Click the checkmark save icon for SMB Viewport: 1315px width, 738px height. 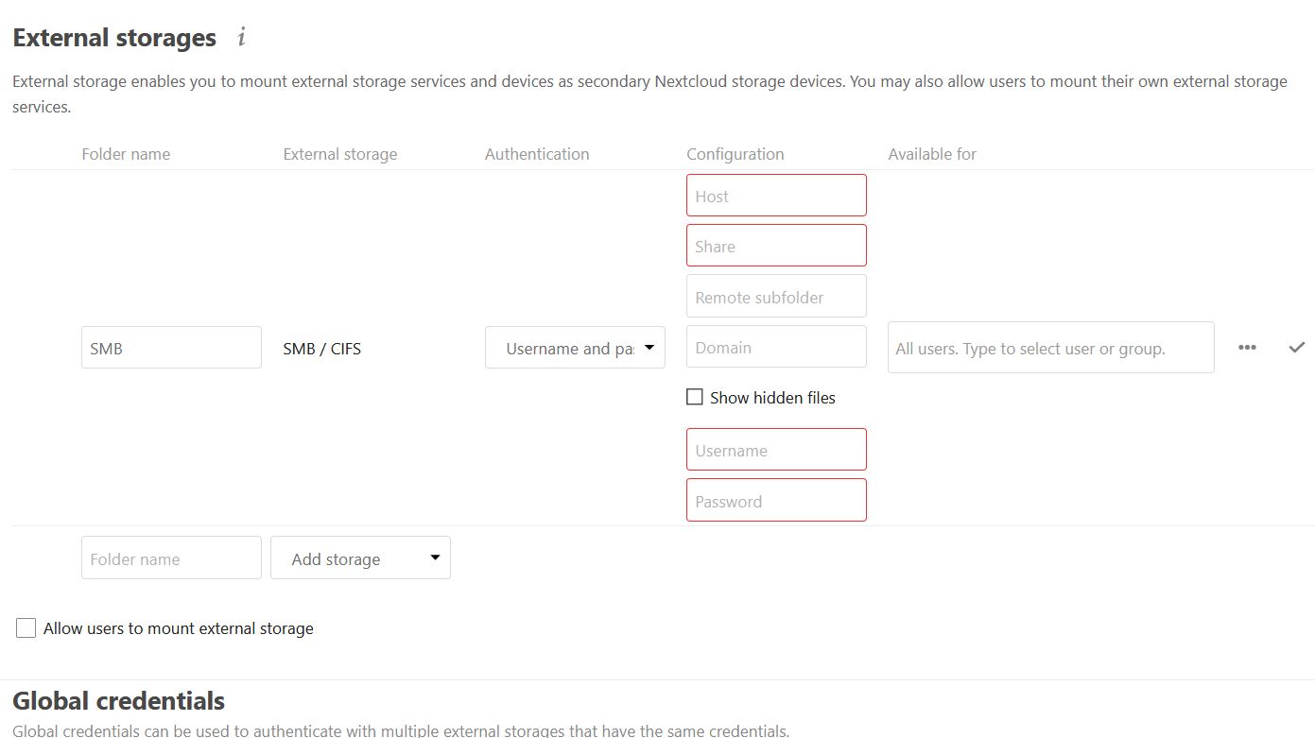point(1296,348)
